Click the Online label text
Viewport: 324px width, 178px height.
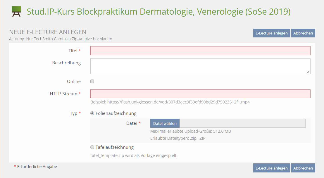pos(74,82)
